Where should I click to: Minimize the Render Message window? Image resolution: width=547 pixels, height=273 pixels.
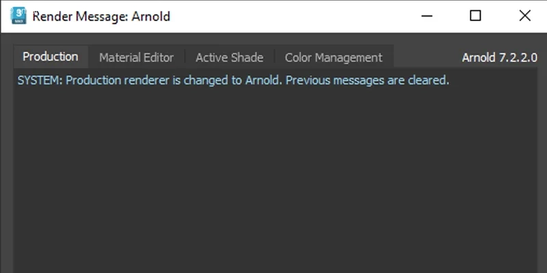coord(427,16)
